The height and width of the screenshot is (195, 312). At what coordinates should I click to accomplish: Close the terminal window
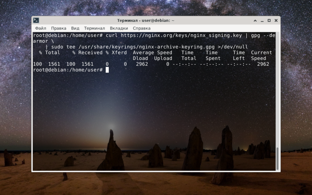click(276, 21)
